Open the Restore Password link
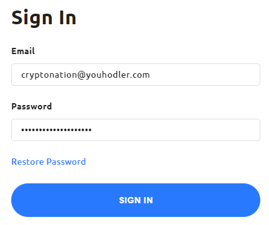The height and width of the screenshot is (225, 269). coord(49,162)
